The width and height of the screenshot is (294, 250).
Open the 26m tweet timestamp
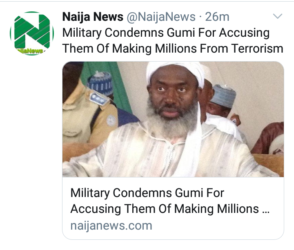(x=217, y=17)
